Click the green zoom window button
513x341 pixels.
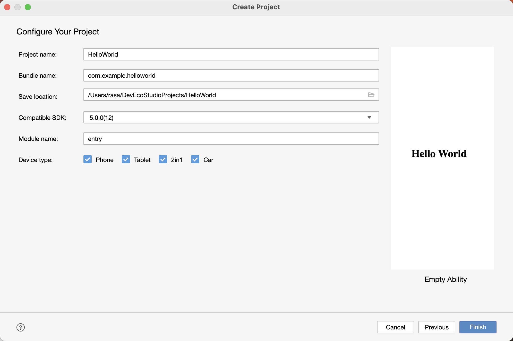pos(28,7)
